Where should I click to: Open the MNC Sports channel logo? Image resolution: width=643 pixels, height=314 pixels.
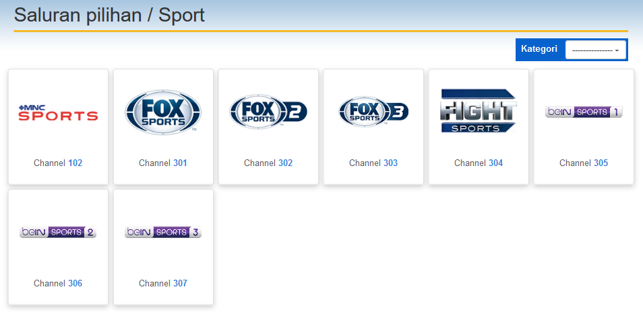(x=58, y=112)
